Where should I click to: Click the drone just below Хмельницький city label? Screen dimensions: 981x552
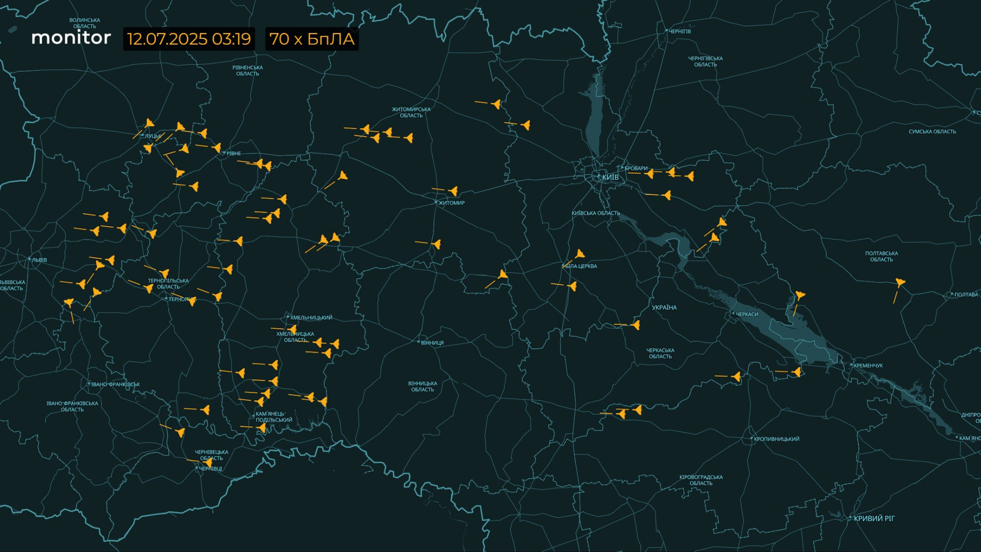(292, 329)
